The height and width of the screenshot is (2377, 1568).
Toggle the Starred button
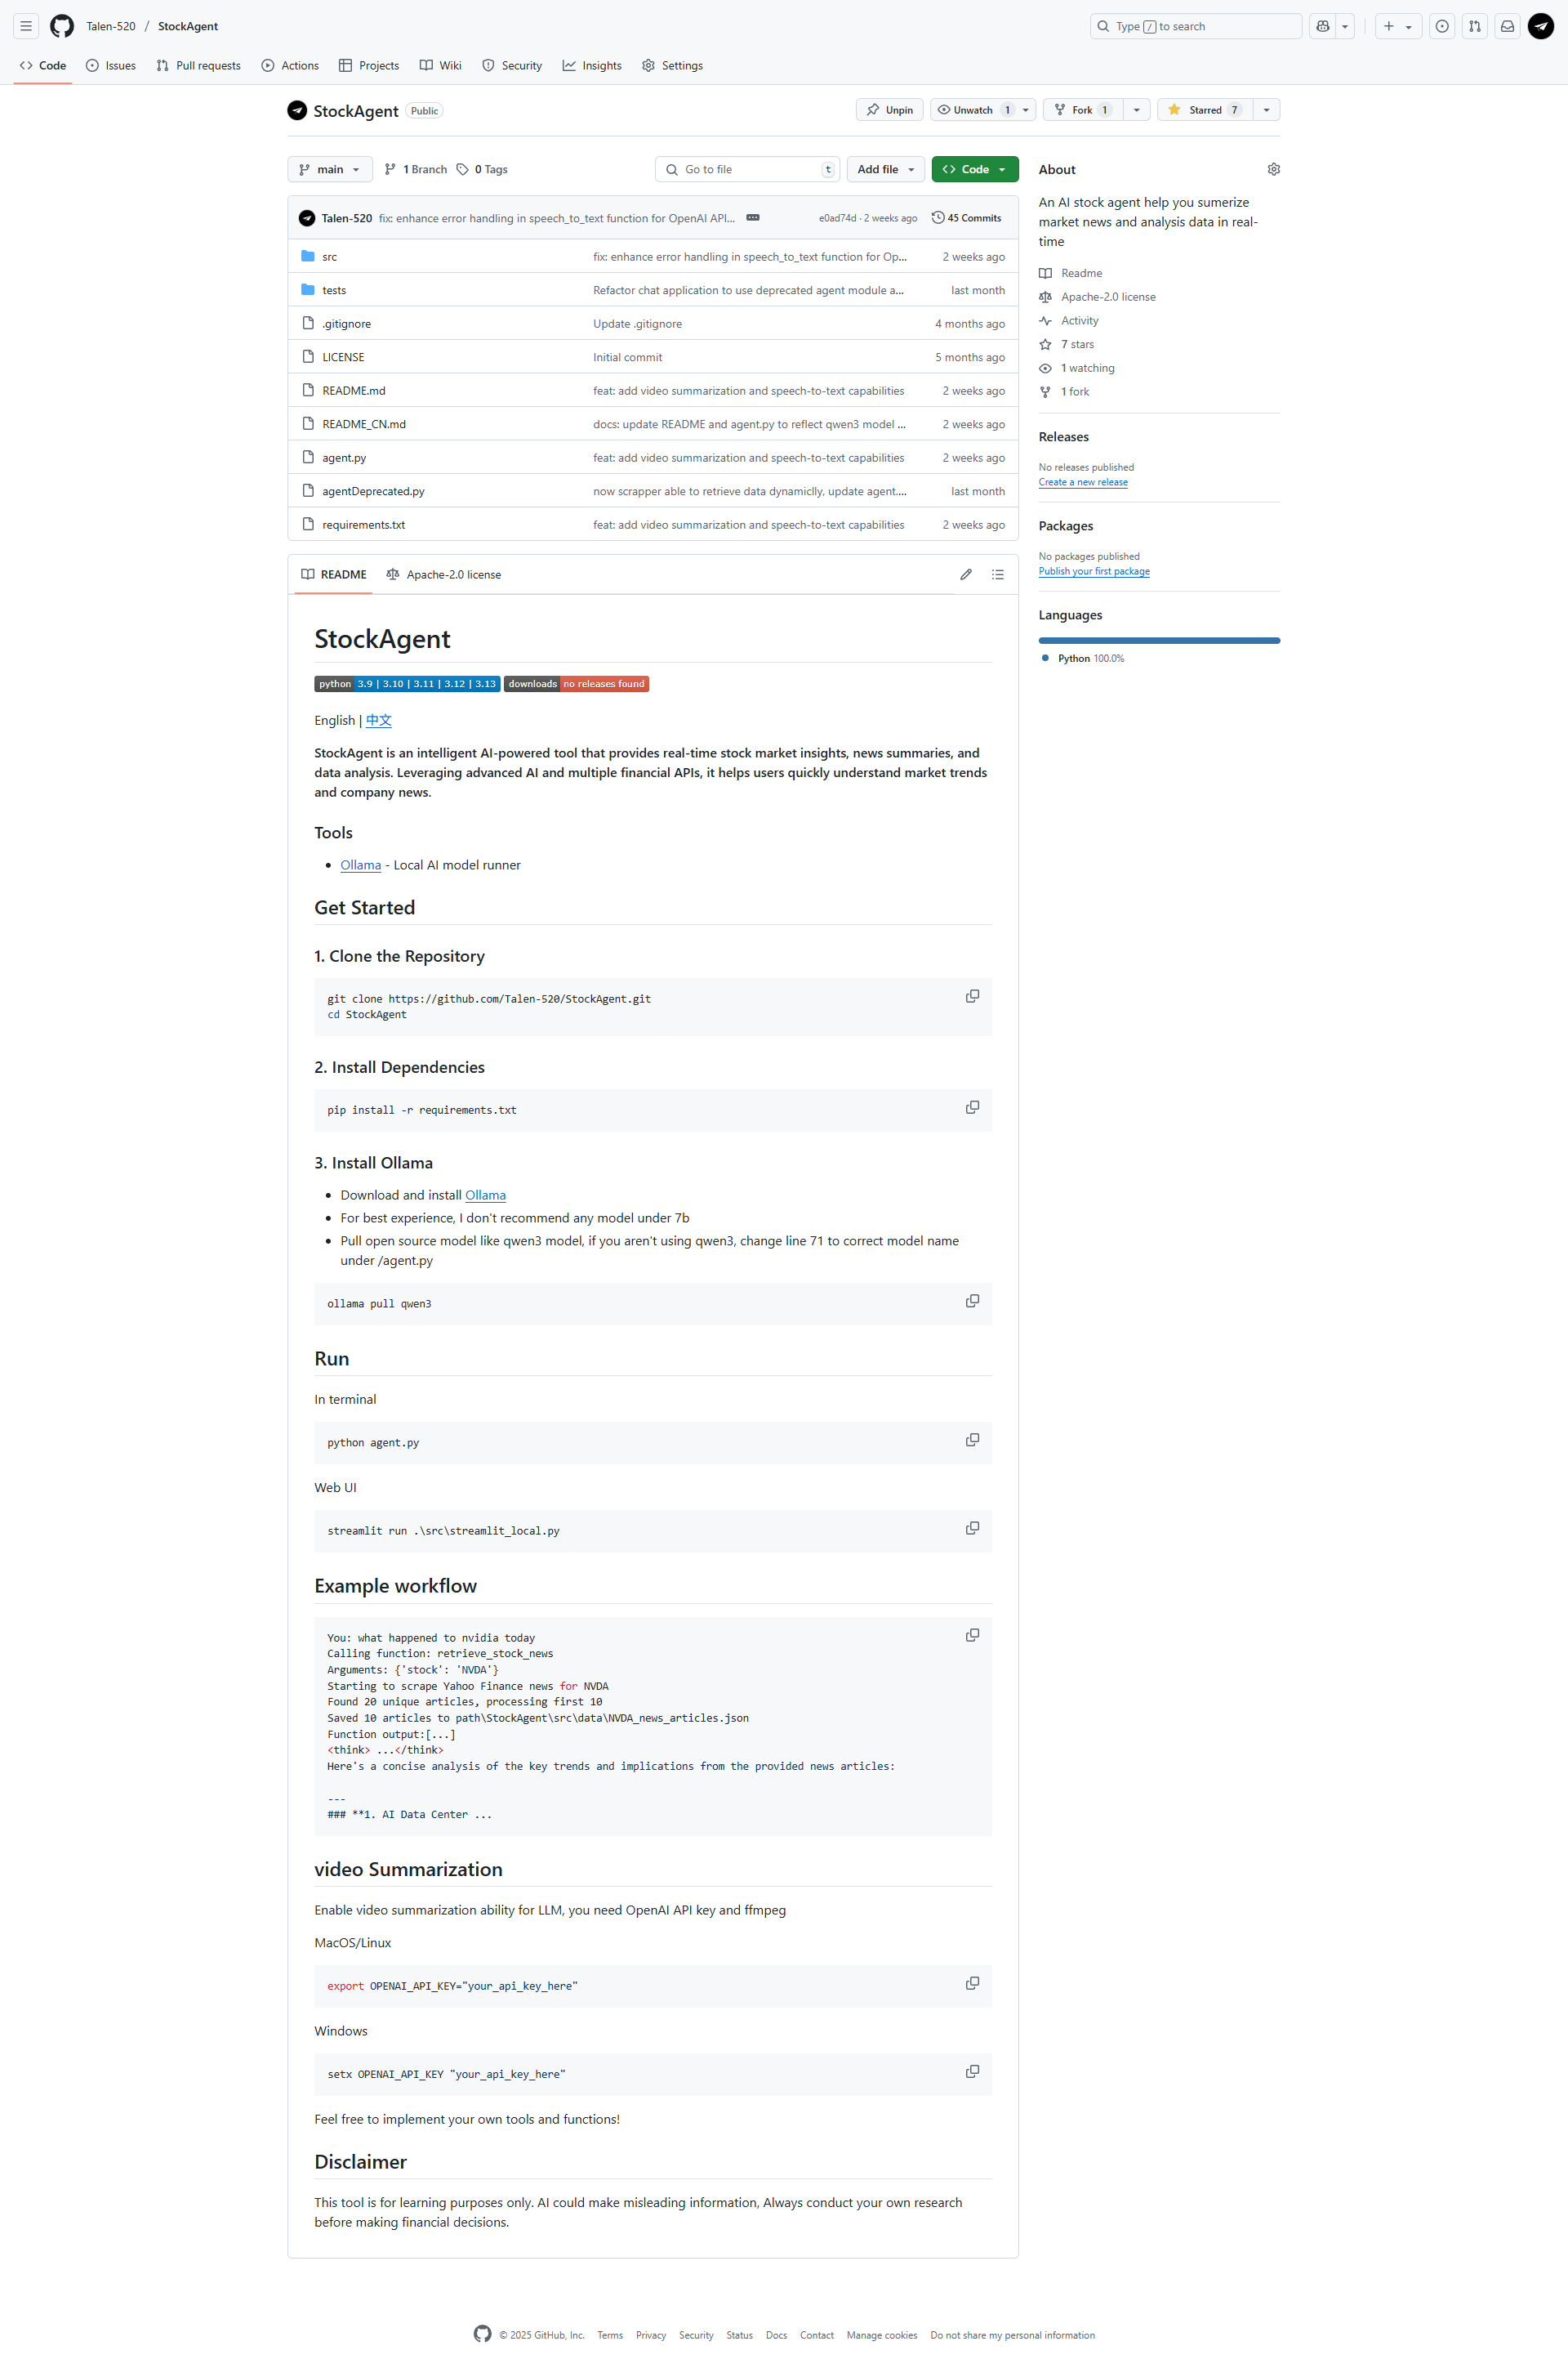[x=1204, y=110]
